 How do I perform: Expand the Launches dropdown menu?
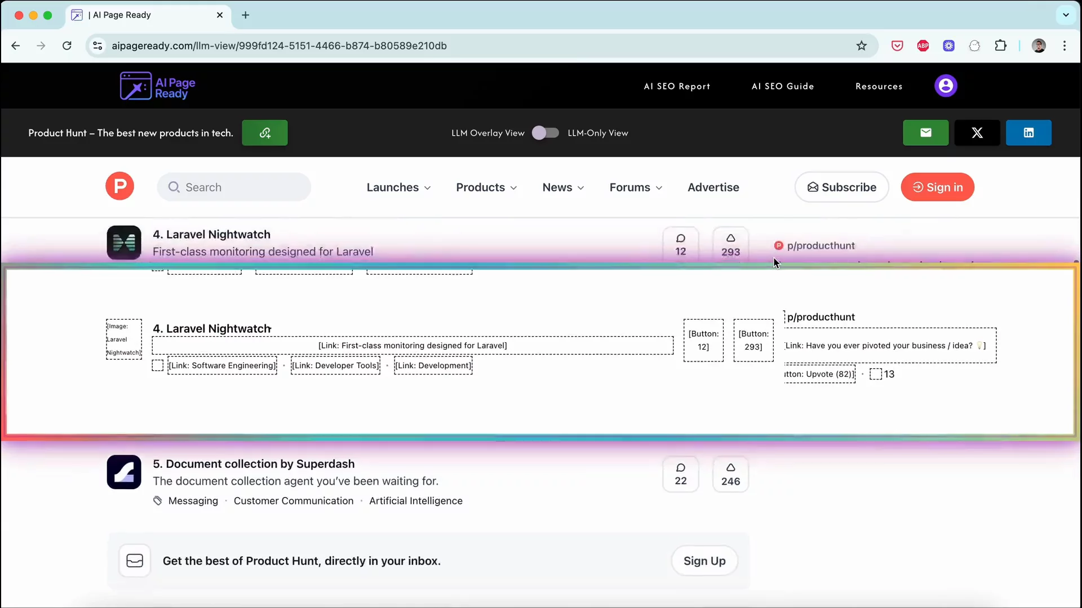(x=398, y=187)
